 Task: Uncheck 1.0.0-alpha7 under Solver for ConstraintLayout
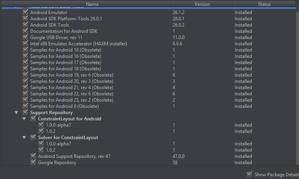pyautogui.click(x=41, y=144)
